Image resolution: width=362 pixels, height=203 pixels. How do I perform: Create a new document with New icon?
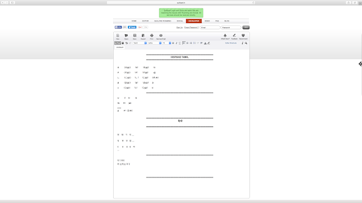tap(118, 36)
